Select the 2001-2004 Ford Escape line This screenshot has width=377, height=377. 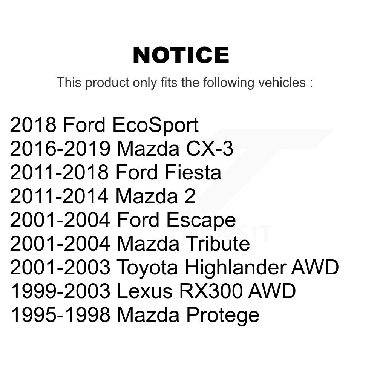pyautogui.click(x=123, y=220)
